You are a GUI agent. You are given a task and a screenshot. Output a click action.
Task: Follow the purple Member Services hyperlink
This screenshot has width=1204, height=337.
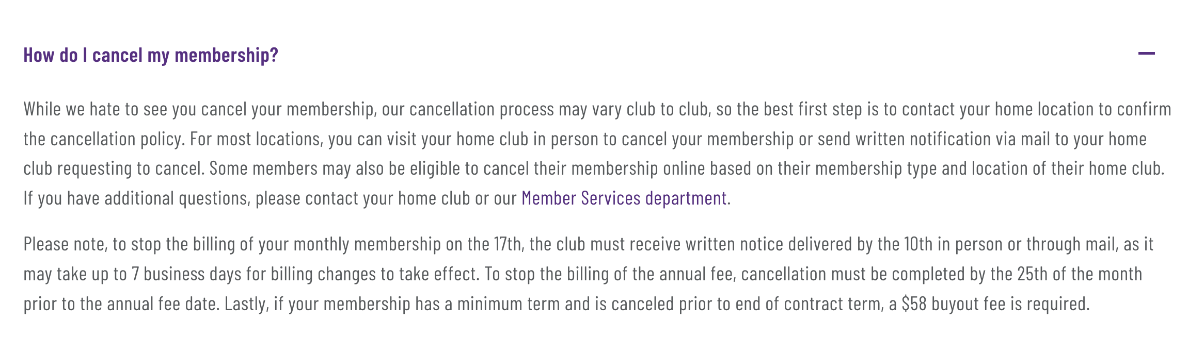point(623,196)
